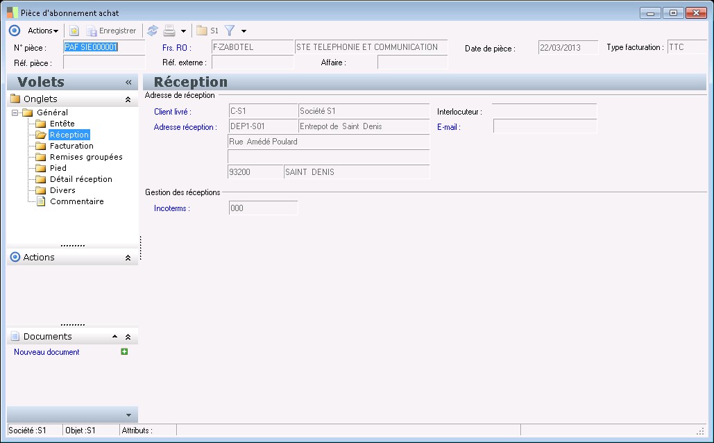This screenshot has height=443, width=714.
Task: Click the Incoterms link label
Action: click(x=171, y=208)
